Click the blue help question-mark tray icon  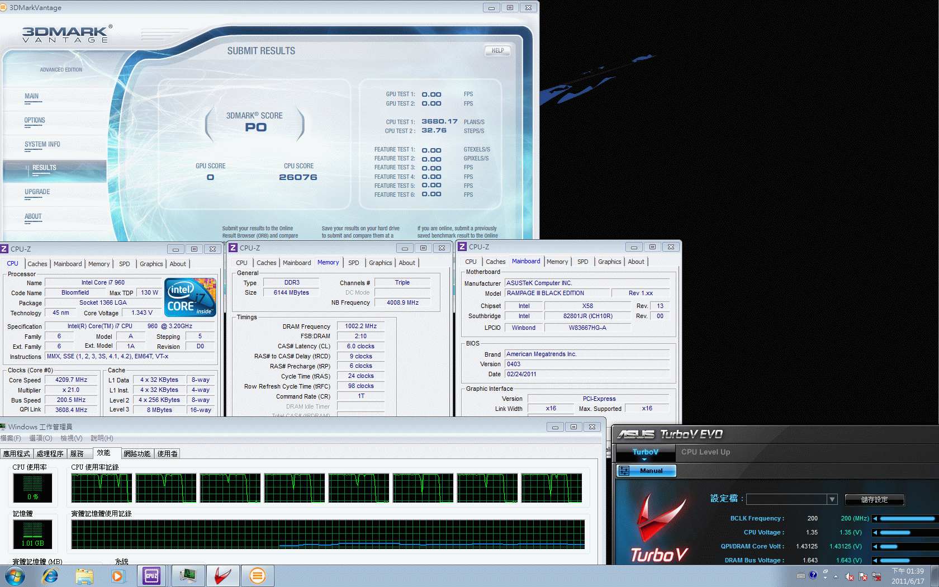(813, 575)
